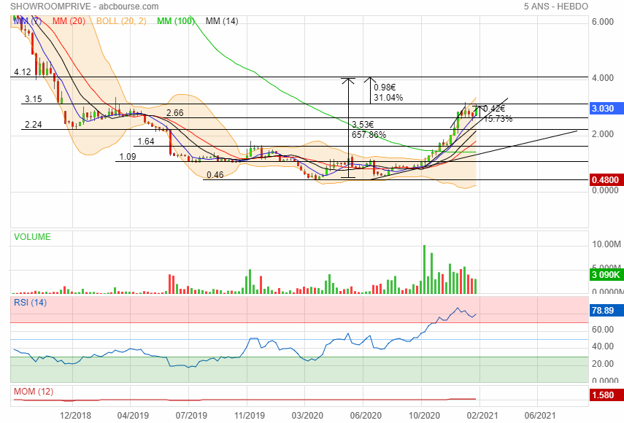Screen dimensions: 624x423
Task: Click the blue RSI value 78.89 tag
Action: tap(606, 310)
